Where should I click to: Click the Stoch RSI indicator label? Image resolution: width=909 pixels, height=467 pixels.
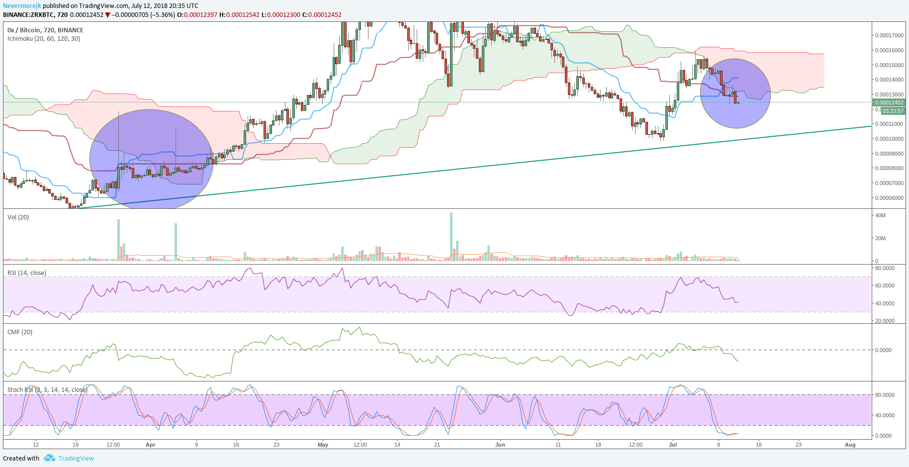[x=47, y=390]
